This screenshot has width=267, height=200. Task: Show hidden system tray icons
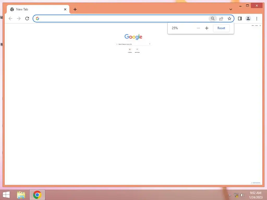pos(230,195)
